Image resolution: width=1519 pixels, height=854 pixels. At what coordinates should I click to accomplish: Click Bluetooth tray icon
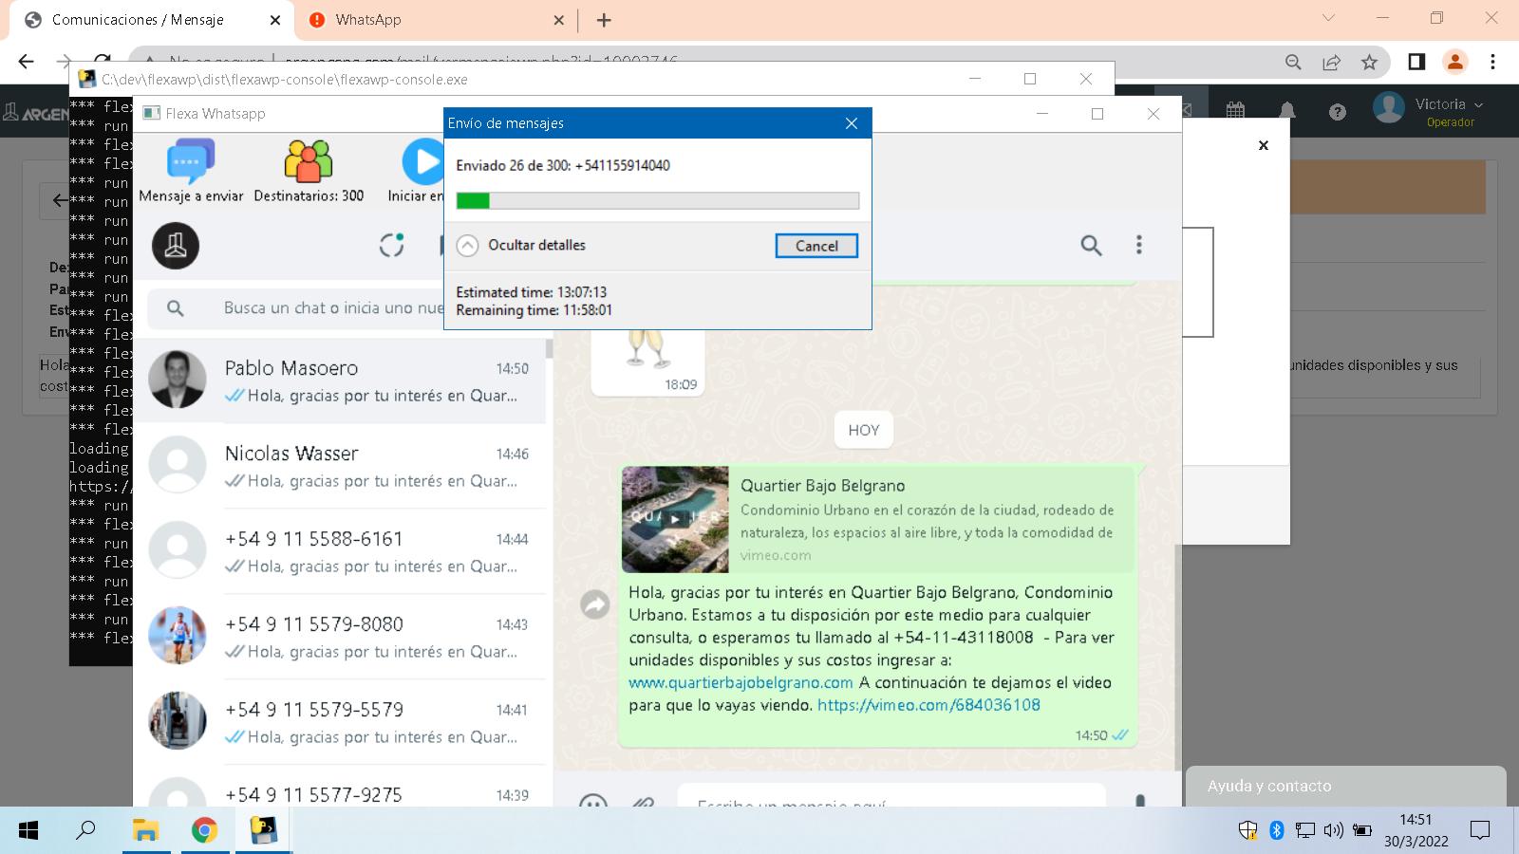[1277, 830]
